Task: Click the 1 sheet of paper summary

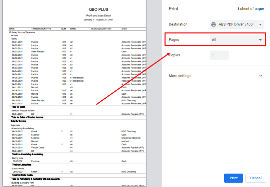Action: (x=251, y=9)
